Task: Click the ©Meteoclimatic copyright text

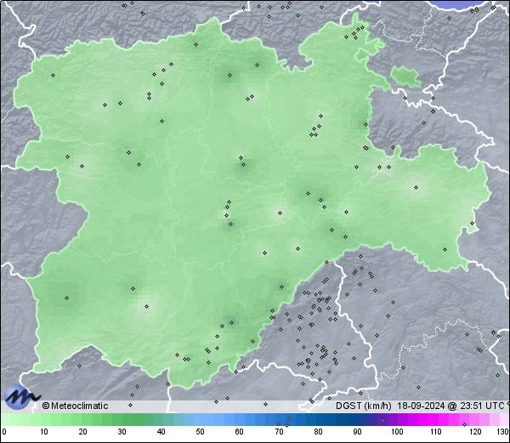Action: 75,406
